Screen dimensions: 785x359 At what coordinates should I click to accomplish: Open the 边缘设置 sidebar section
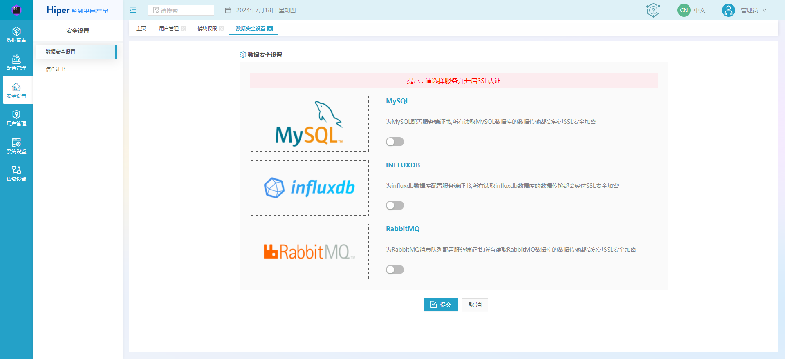point(16,174)
